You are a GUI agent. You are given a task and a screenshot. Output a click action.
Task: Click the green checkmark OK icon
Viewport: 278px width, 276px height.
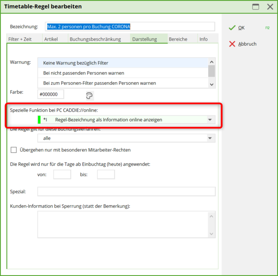(x=232, y=28)
